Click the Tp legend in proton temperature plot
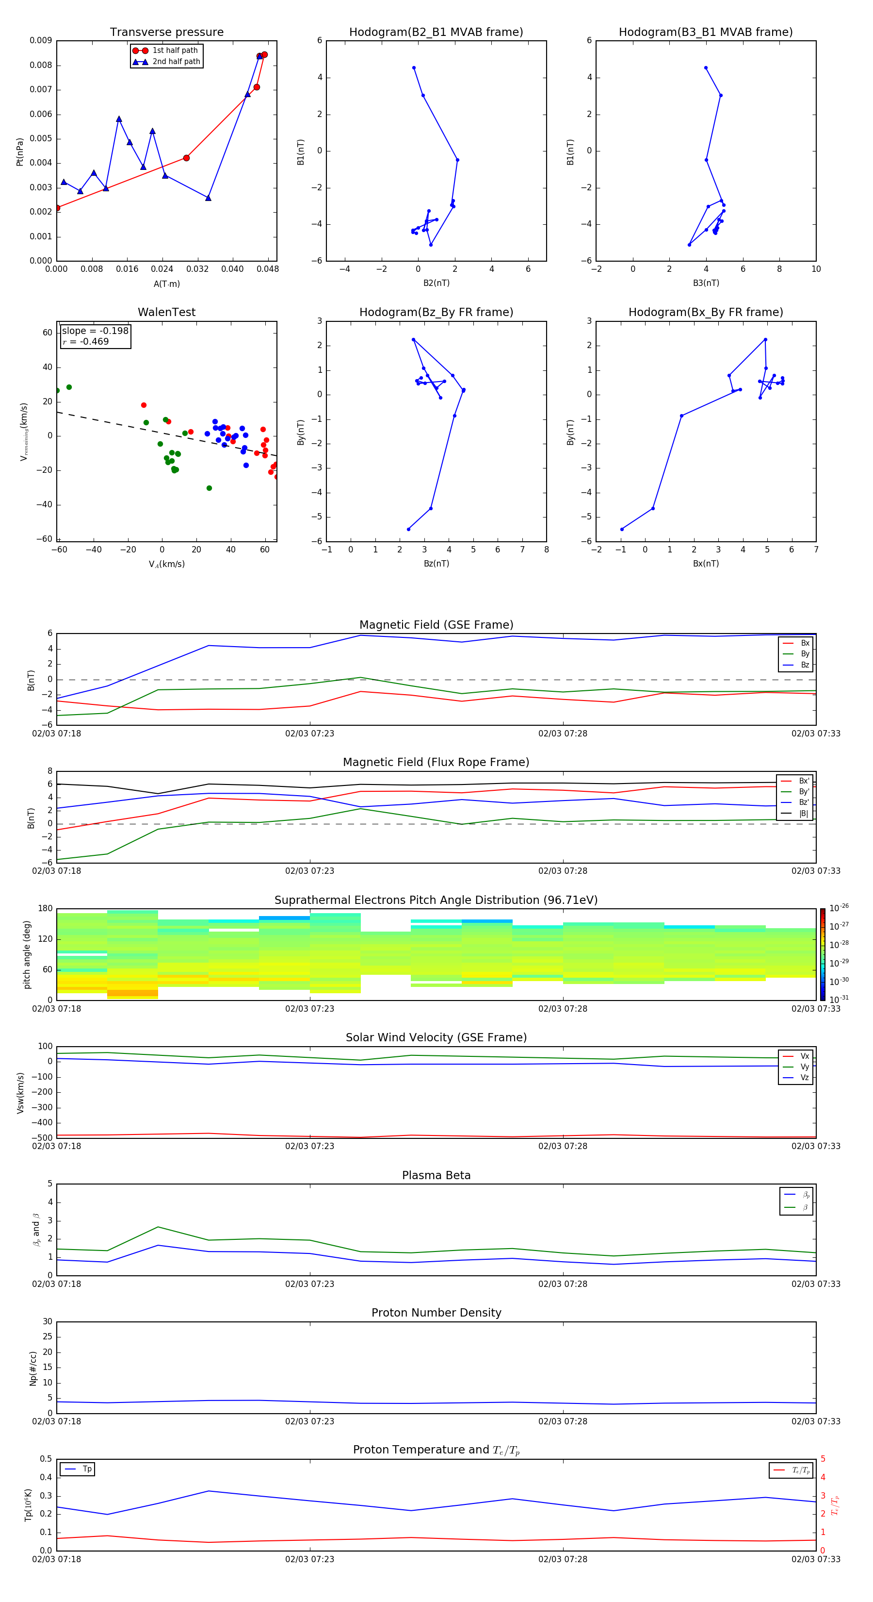 point(78,1469)
